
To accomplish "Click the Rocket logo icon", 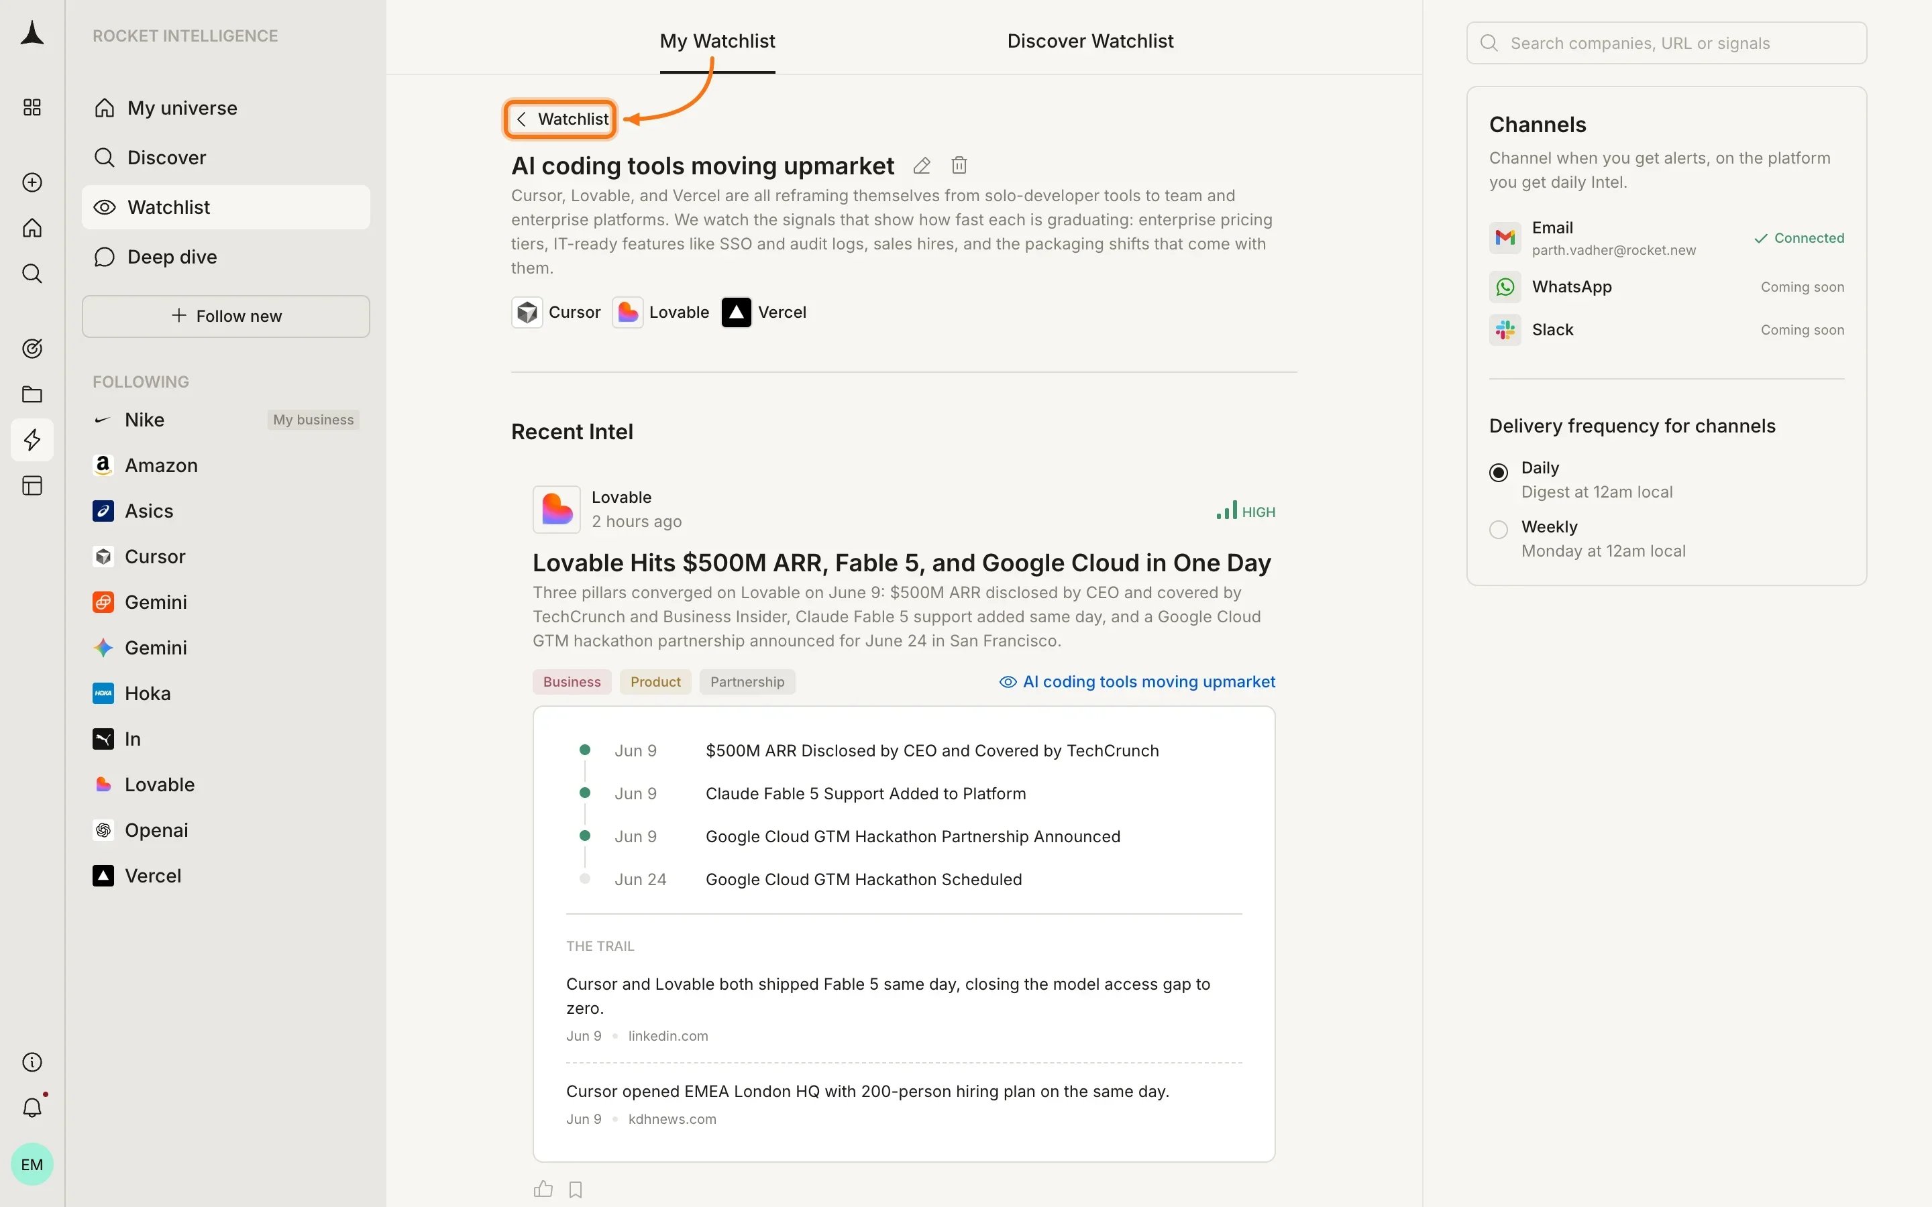I will pyautogui.click(x=32, y=34).
